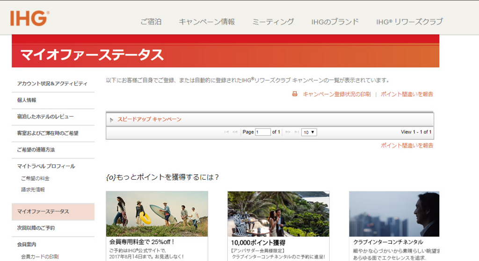Open ご希望の料金 sub-item

[35, 178]
